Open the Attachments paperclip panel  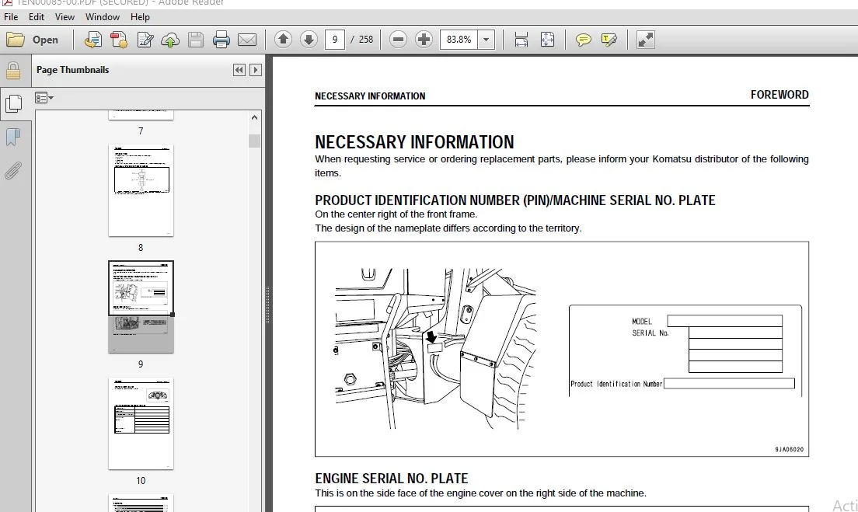pyautogui.click(x=13, y=171)
